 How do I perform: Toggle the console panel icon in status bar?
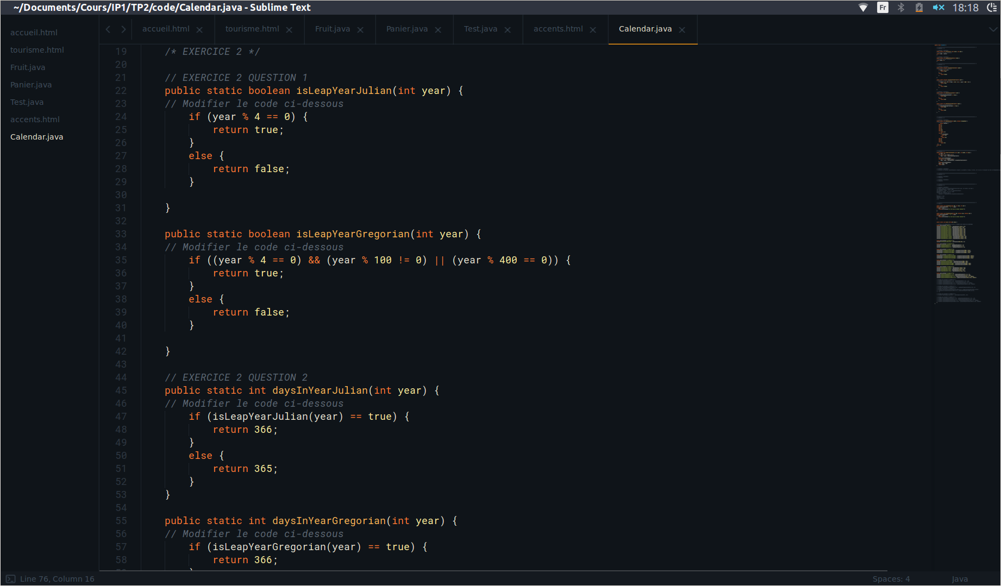[10, 579]
